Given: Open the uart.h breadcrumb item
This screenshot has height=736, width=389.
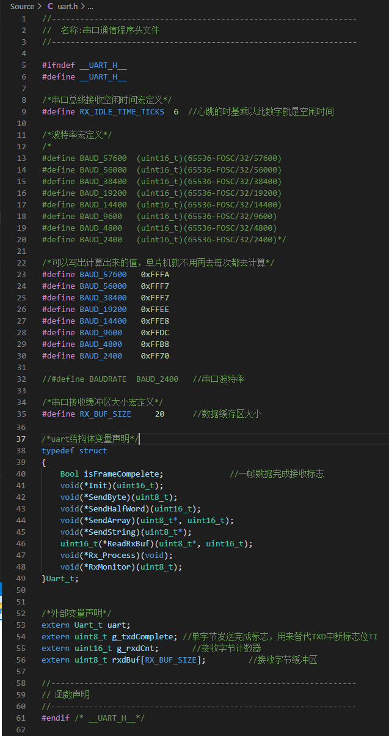Looking at the screenshot, I should (67, 6).
